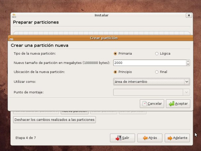Click the Cancelar button
201x151 pixels.
tap(152, 104)
